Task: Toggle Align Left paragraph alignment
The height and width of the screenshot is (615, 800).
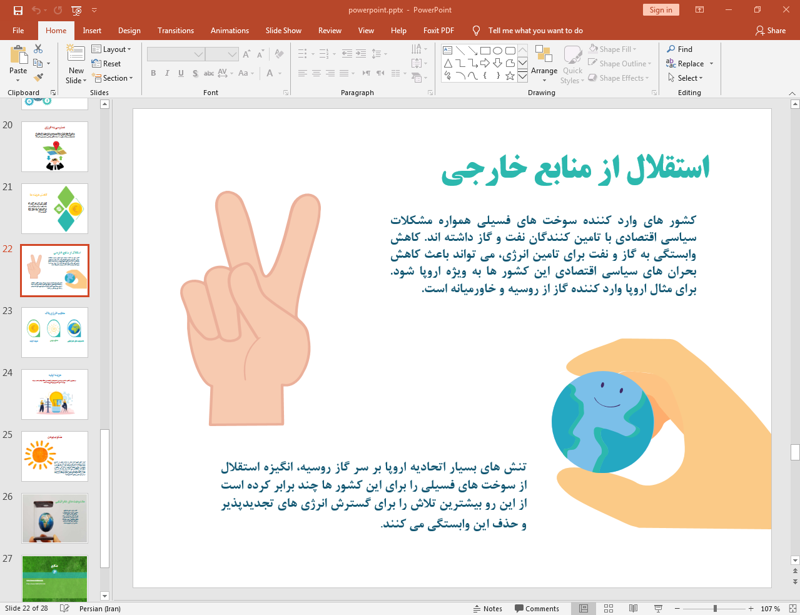Action: pyautogui.click(x=302, y=73)
